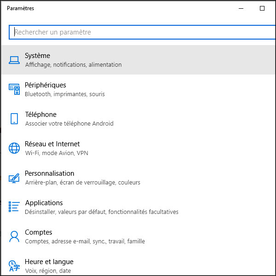Click the Paramètres window title text
This screenshot has height=276, width=276.
point(20,8)
